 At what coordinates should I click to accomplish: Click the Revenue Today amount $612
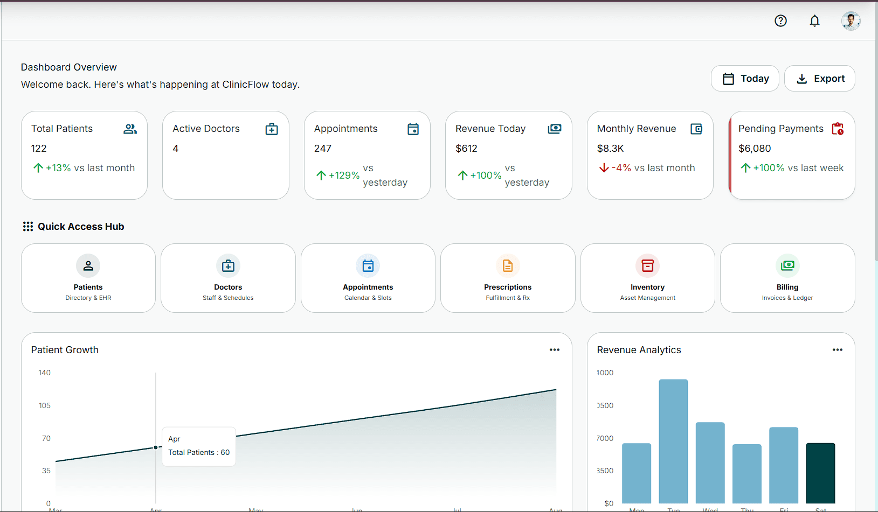tap(466, 149)
